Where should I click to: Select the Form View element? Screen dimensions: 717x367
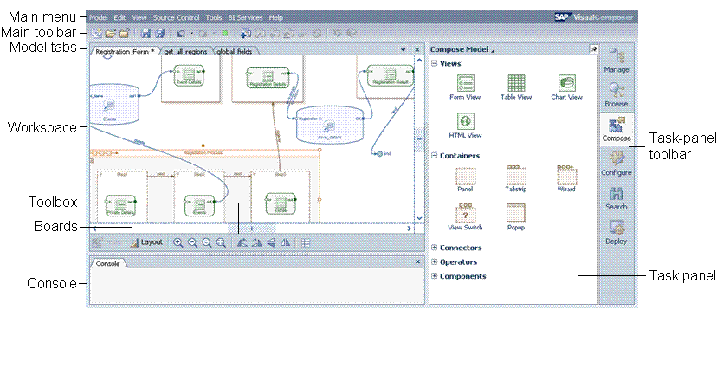[465, 87]
